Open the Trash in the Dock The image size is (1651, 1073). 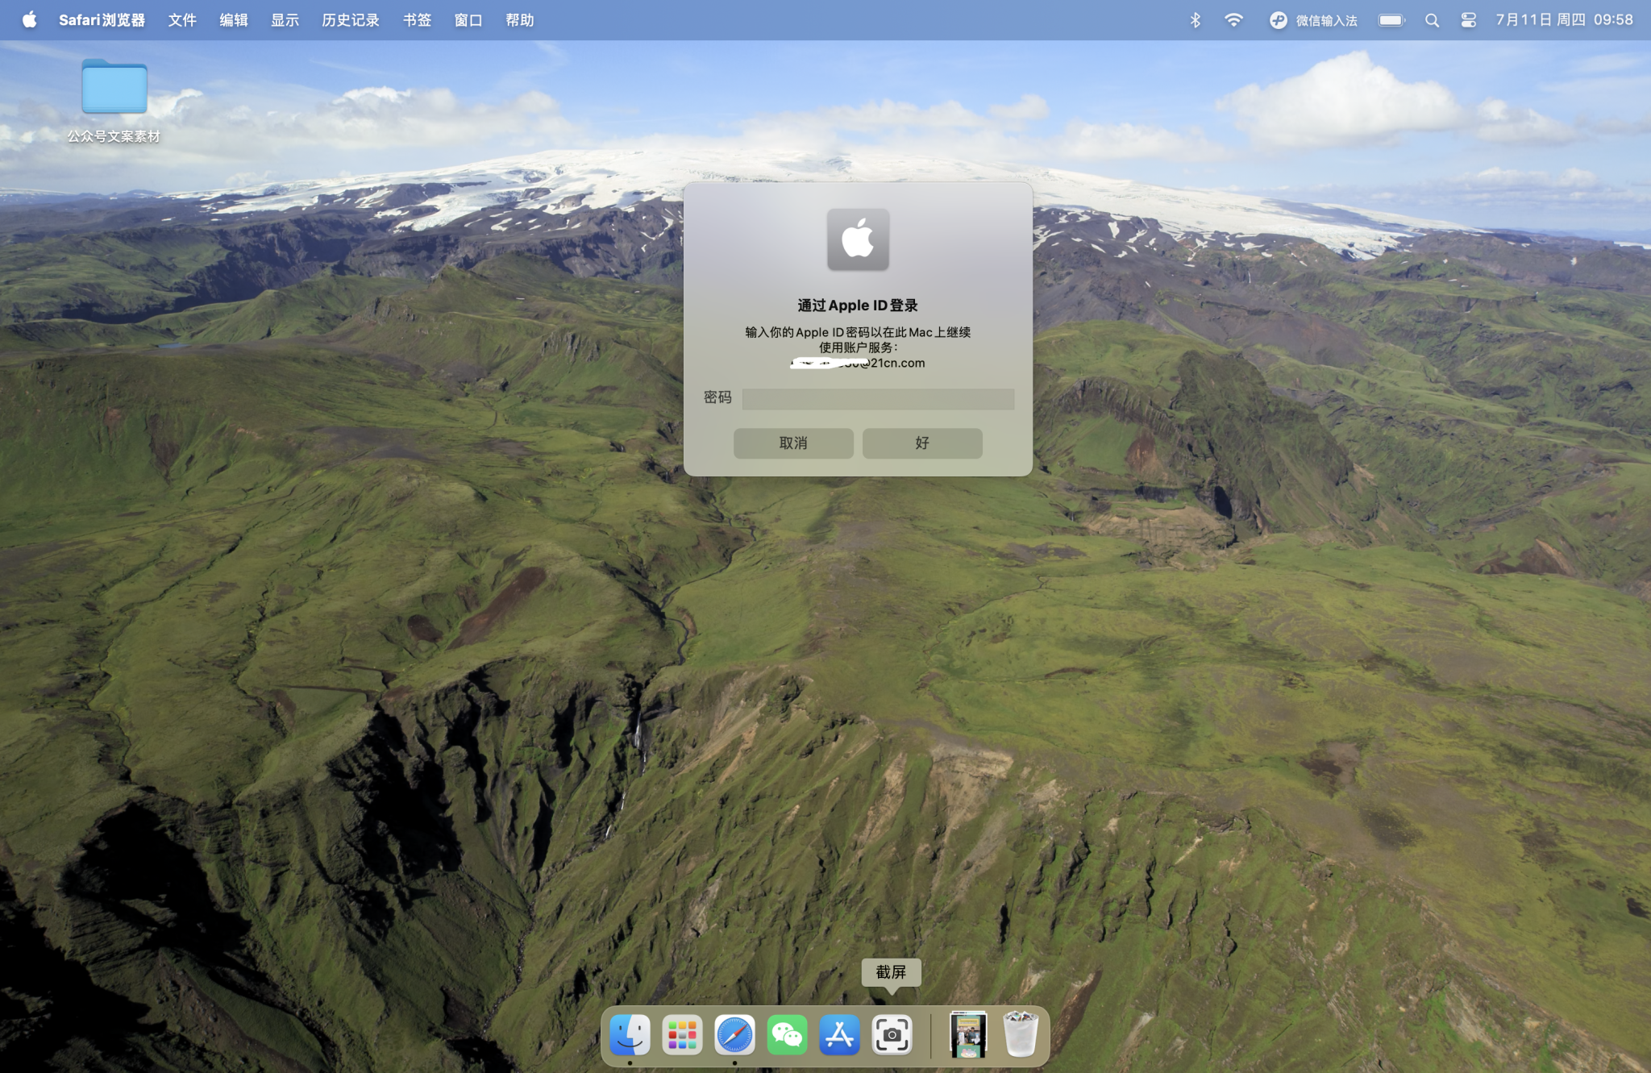pyautogui.click(x=1020, y=1035)
